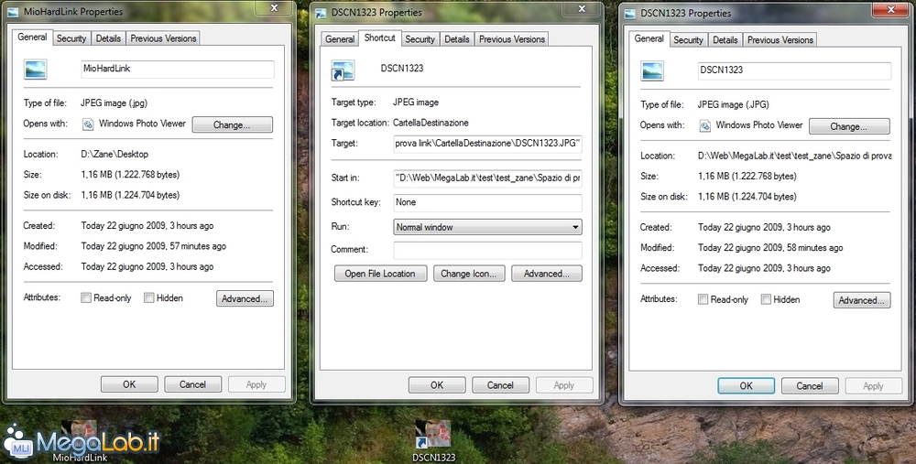Image resolution: width=916 pixels, height=464 pixels.
Task: Toggle Hidden checkbox in MioHardLink Properties
Action: [148, 298]
